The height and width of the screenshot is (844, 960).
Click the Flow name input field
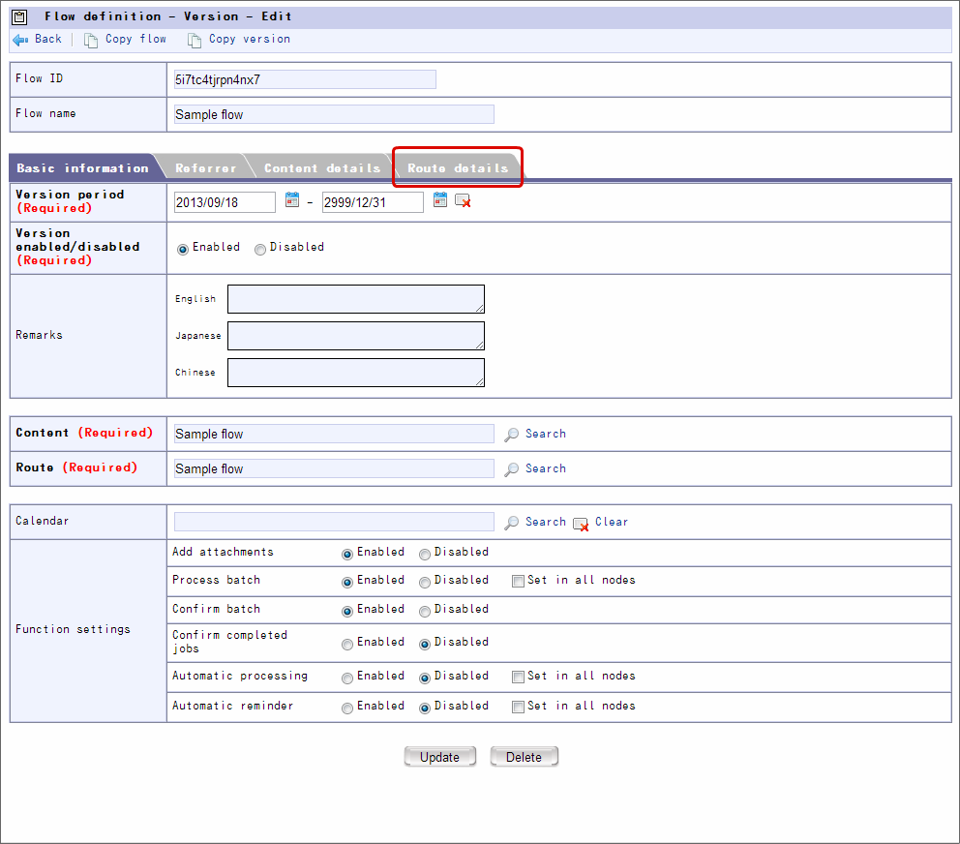(x=334, y=114)
